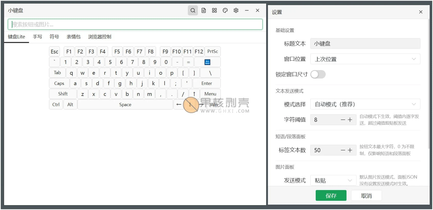
Task: Close the 设置 dialog with the X
Action: [421, 12]
